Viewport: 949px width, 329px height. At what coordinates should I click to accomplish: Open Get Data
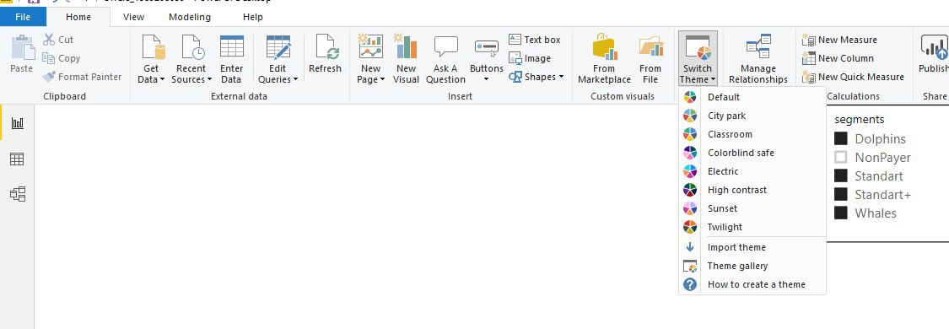(151, 59)
